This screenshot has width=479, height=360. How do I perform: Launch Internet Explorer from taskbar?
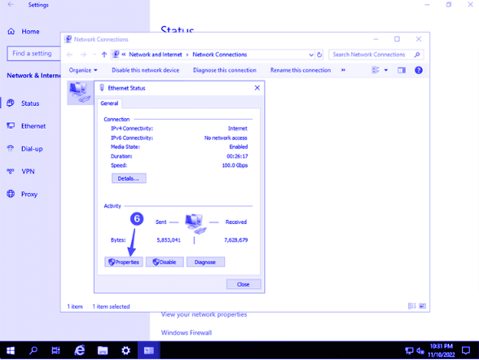(80, 351)
